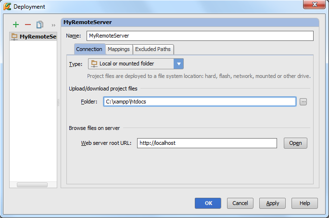Click the Web server root URL field
The width and height of the screenshot is (329, 218).
point(207,143)
